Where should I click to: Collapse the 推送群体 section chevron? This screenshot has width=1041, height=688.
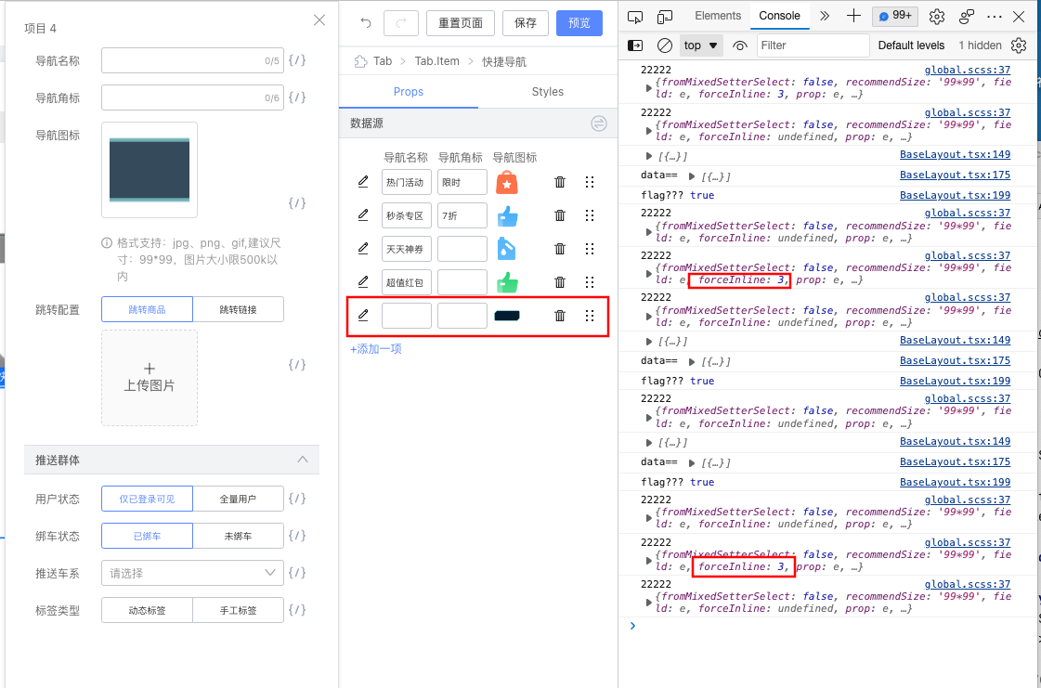point(302,460)
